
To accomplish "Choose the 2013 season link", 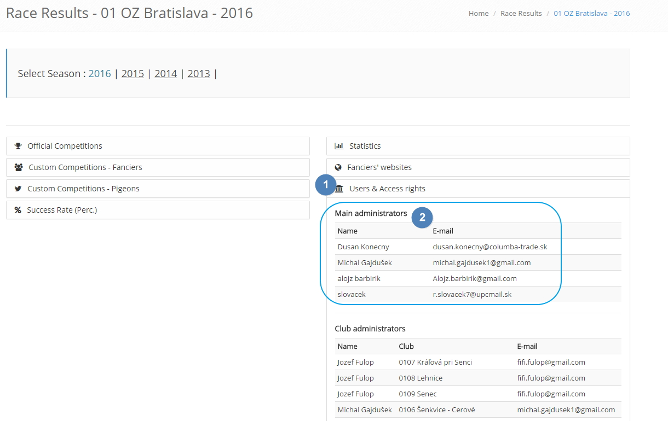I will 199,73.
